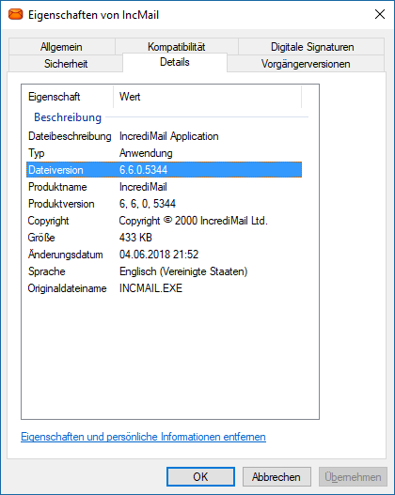Click the 6.6.0.5344 file version value
Viewport: 395px width, 495px height.
[143, 170]
